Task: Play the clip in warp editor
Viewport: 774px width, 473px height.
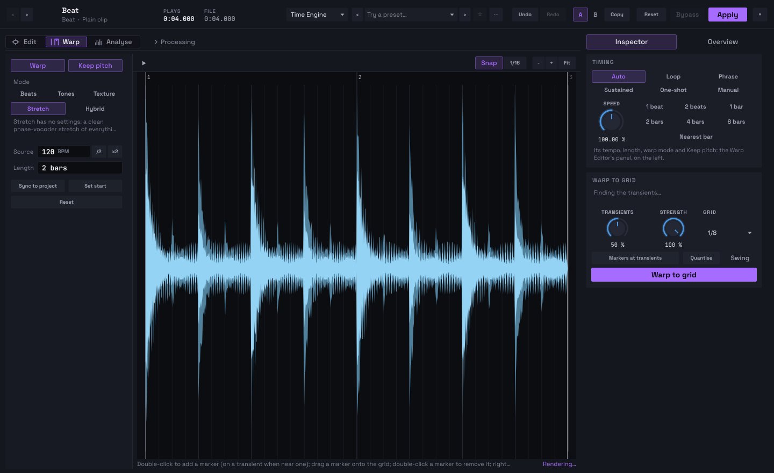Action: coord(144,63)
